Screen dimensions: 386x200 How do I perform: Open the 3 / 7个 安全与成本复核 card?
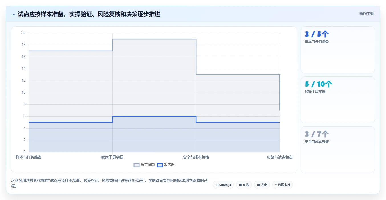(x=338, y=150)
